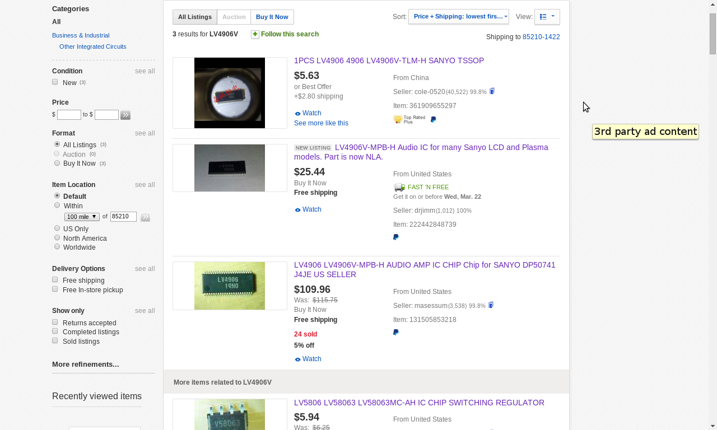The image size is (717, 430).
Task: Click the See more like this link
Action: point(321,123)
